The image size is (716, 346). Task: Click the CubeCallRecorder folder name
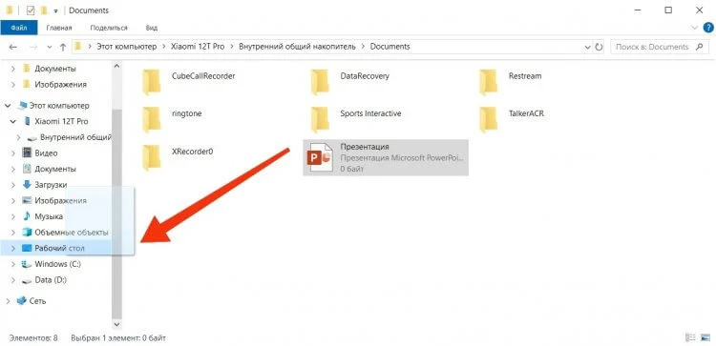(203, 76)
